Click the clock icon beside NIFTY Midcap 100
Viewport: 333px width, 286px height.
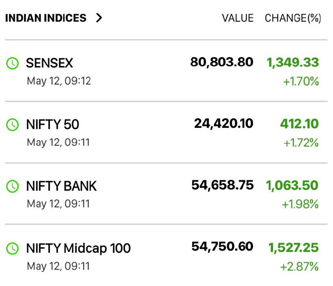point(12,248)
